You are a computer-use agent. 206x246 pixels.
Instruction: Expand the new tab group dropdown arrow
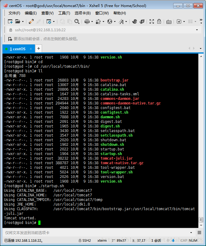pyautogui.click(x=184, y=21)
